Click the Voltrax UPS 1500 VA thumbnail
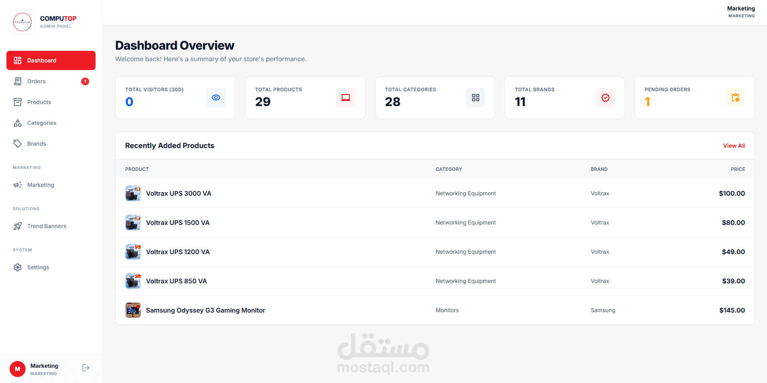 (x=133, y=223)
